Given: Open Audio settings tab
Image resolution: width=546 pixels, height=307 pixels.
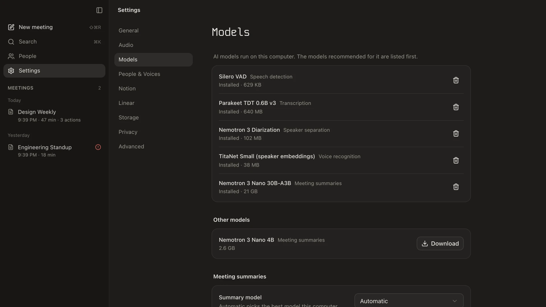Looking at the screenshot, I should click(x=154, y=45).
